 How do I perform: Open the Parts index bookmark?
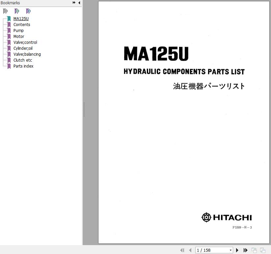point(23,66)
